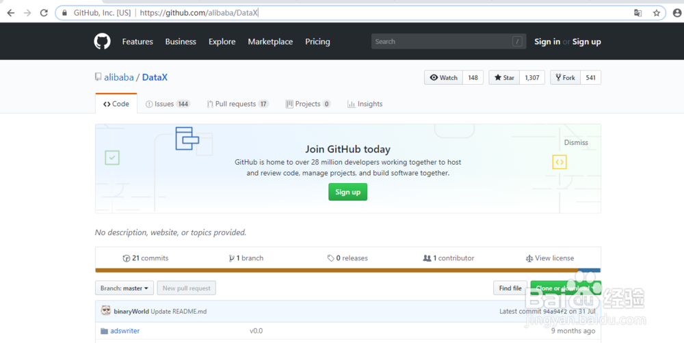View the 0 releases page
684x343 pixels.
click(x=347, y=258)
